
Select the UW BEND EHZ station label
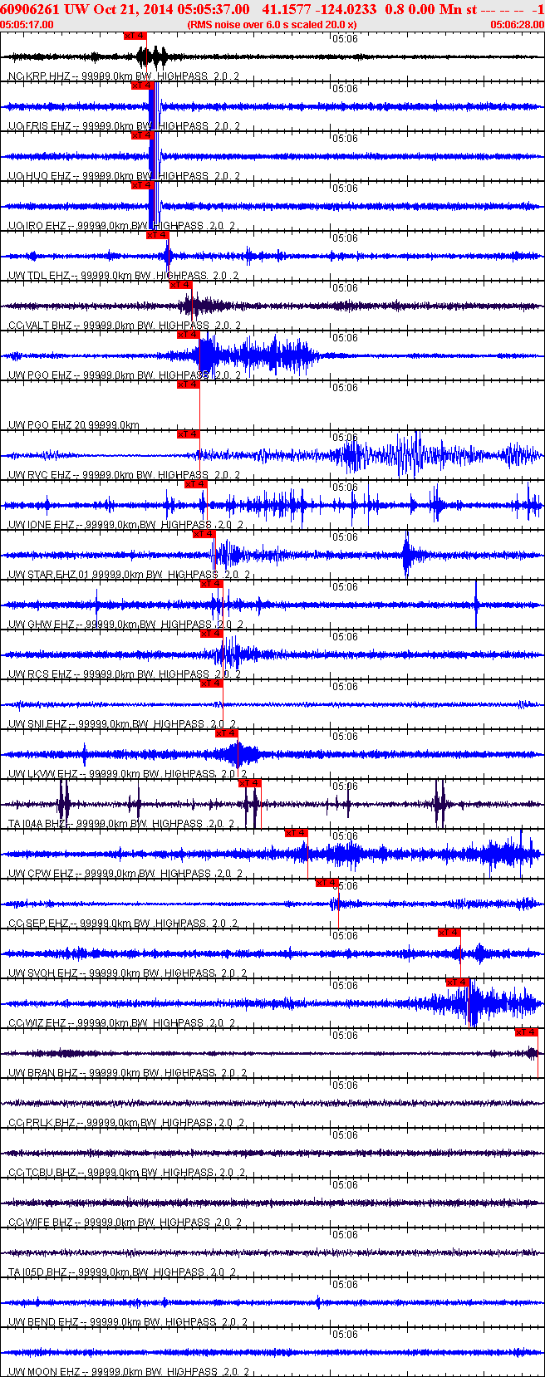[x=127, y=1322]
